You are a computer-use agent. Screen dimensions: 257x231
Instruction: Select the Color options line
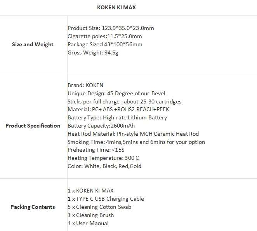pos(104,166)
